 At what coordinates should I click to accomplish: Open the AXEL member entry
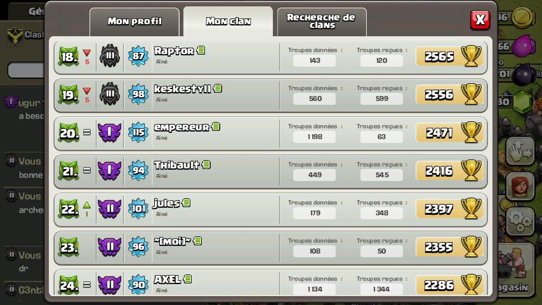coord(270,283)
